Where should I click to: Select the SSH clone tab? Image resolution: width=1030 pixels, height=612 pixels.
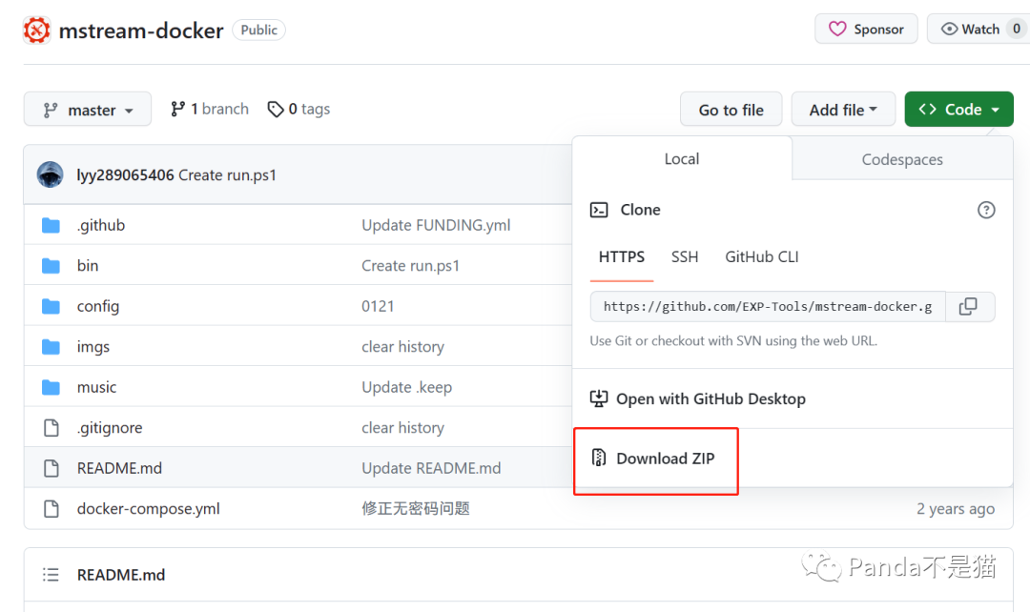685,256
